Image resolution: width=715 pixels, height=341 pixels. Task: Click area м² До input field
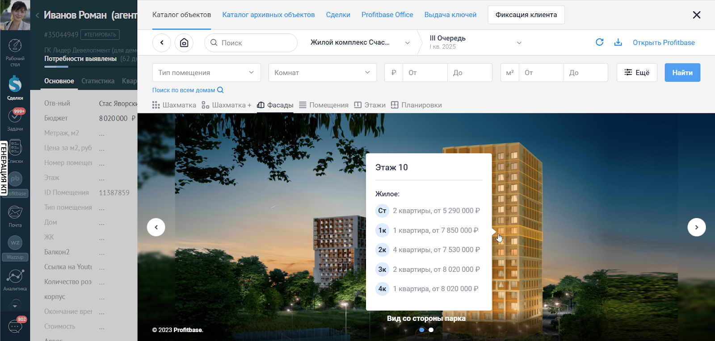pyautogui.click(x=586, y=72)
